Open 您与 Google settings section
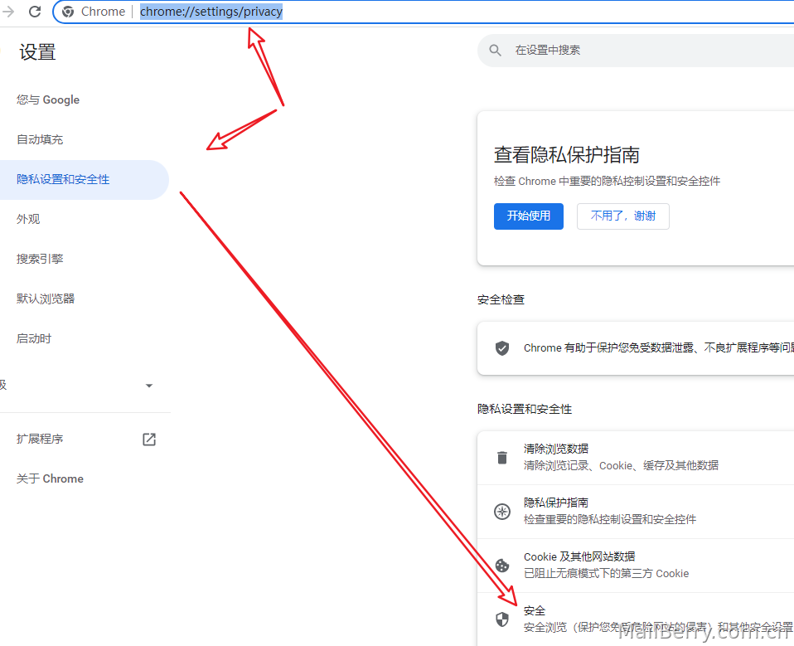The width and height of the screenshot is (794, 646). coord(48,100)
